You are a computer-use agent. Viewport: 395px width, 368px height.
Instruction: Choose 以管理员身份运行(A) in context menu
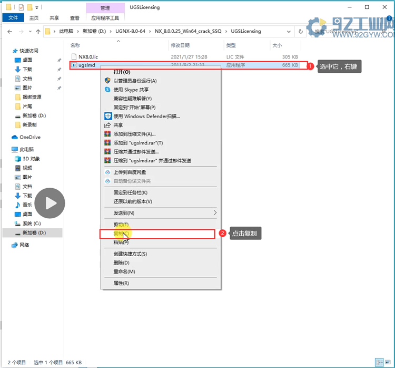[161, 81]
